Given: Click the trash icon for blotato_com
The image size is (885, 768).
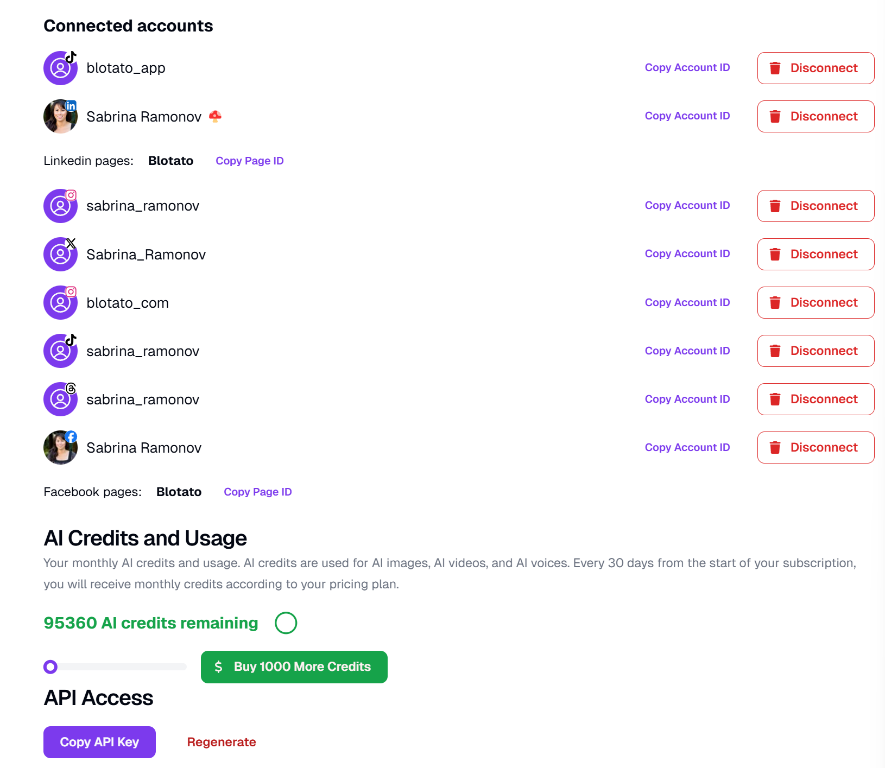Looking at the screenshot, I should pos(775,303).
